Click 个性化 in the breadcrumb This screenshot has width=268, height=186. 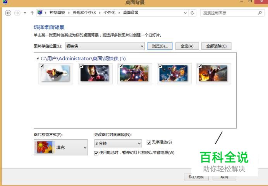pyautogui.click(x=109, y=13)
